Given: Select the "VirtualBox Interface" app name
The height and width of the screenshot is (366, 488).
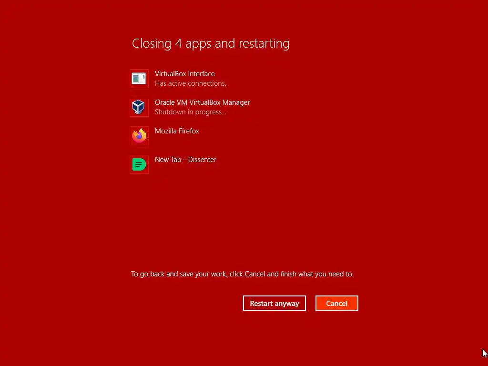Looking at the screenshot, I should pyautogui.click(x=184, y=74).
